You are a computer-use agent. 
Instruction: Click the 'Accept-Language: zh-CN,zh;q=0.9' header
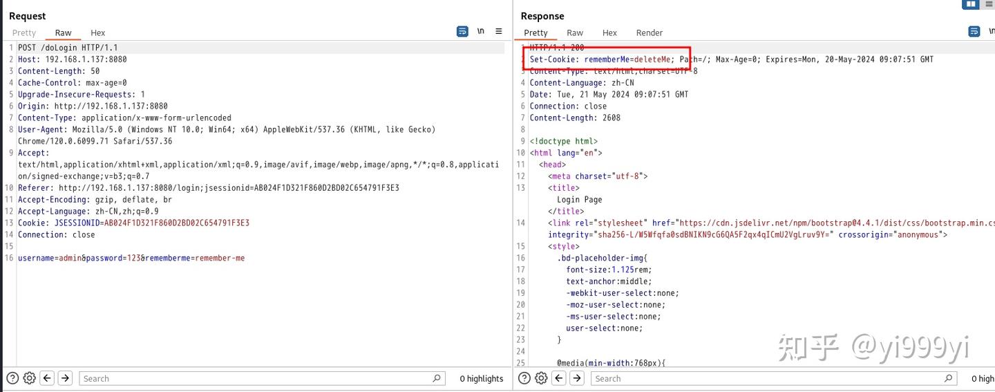click(x=88, y=212)
